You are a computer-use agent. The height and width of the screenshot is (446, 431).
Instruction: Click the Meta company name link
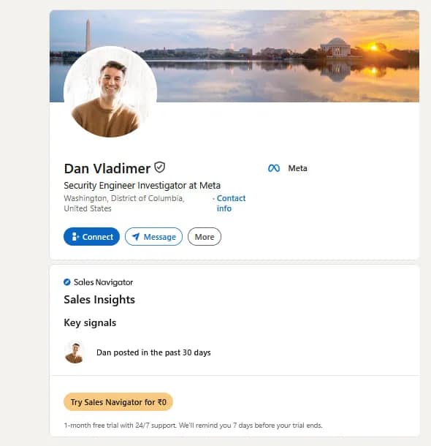pos(297,168)
